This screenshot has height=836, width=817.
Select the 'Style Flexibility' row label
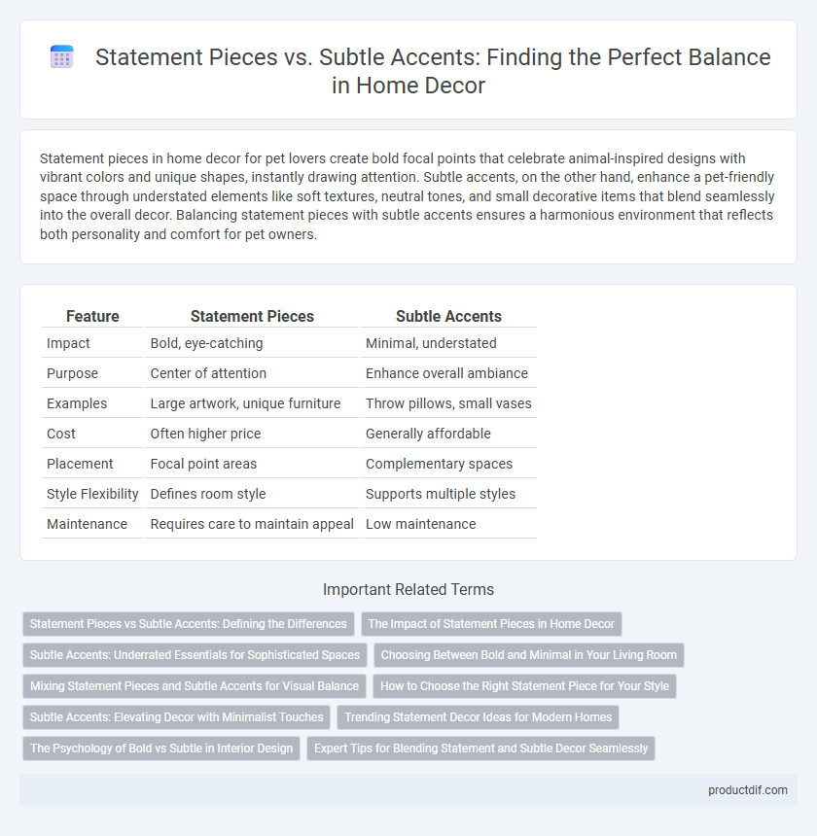92,494
